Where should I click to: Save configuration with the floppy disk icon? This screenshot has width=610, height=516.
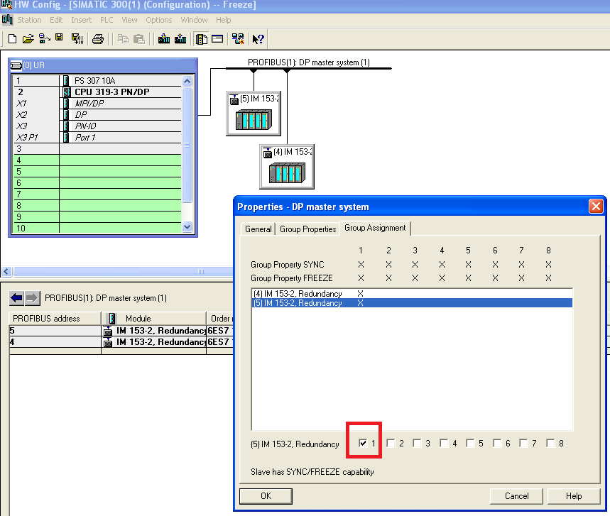tap(59, 38)
